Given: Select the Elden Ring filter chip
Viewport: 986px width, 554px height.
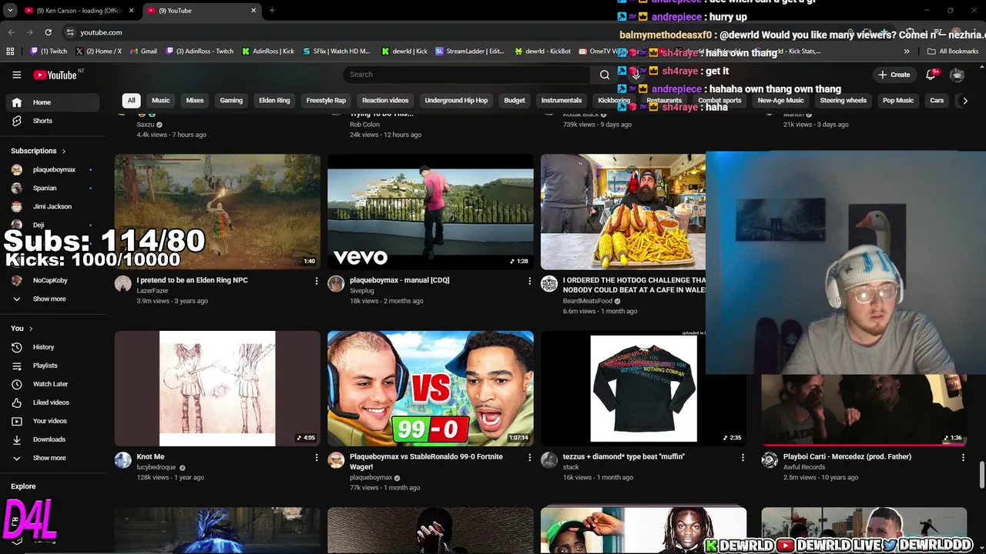Looking at the screenshot, I should pyautogui.click(x=274, y=101).
